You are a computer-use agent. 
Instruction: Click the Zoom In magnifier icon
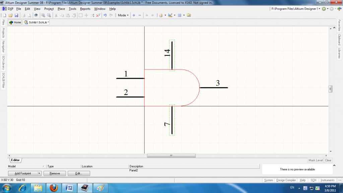pos(43,15)
